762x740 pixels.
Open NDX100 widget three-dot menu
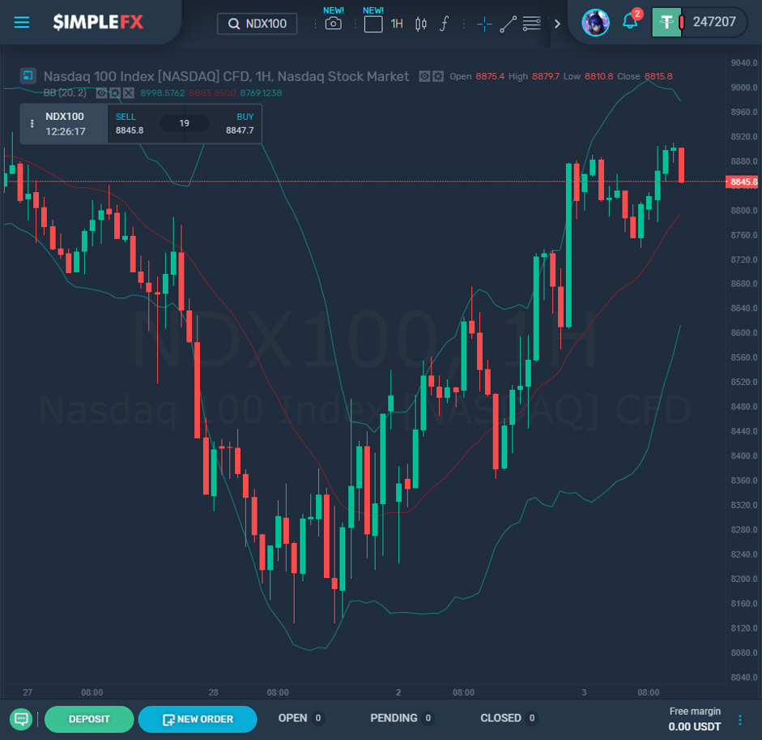32,123
